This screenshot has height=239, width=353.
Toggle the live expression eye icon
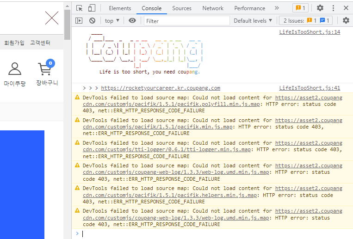click(x=132, y=21)
